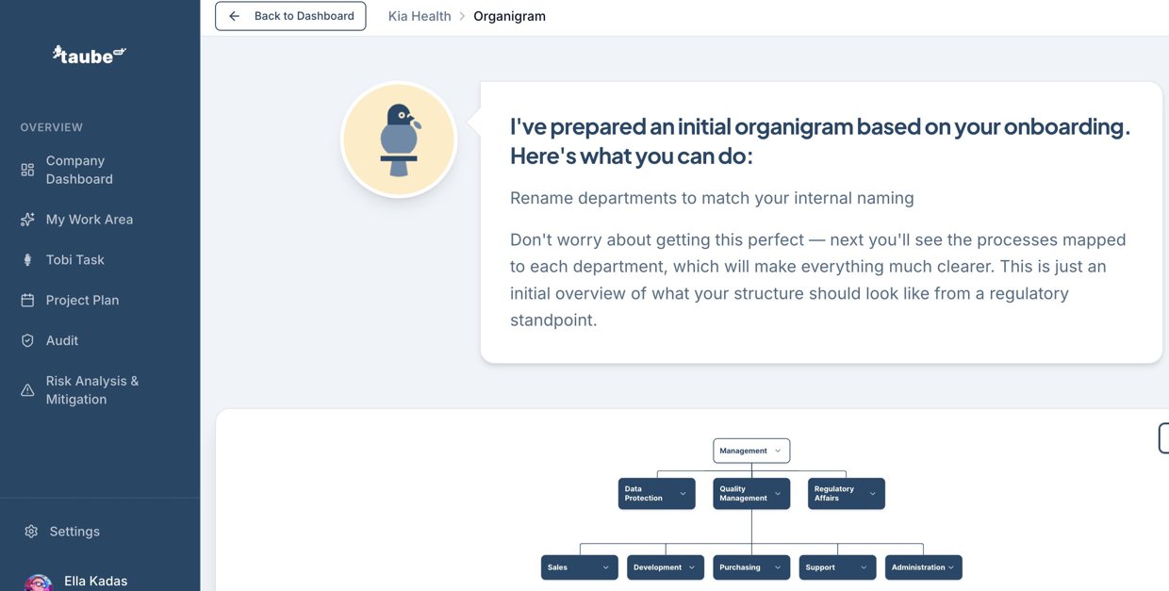
Task: Expand the Data Protection department chevron
Action: pyautogui.click(x=683, y=494)
